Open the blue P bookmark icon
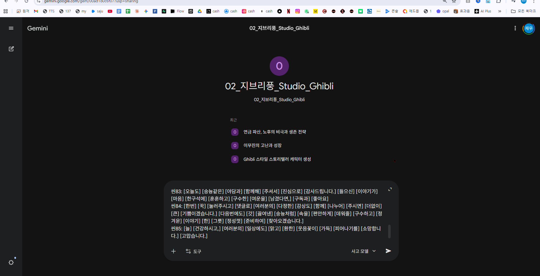 (x=155, y=11)
